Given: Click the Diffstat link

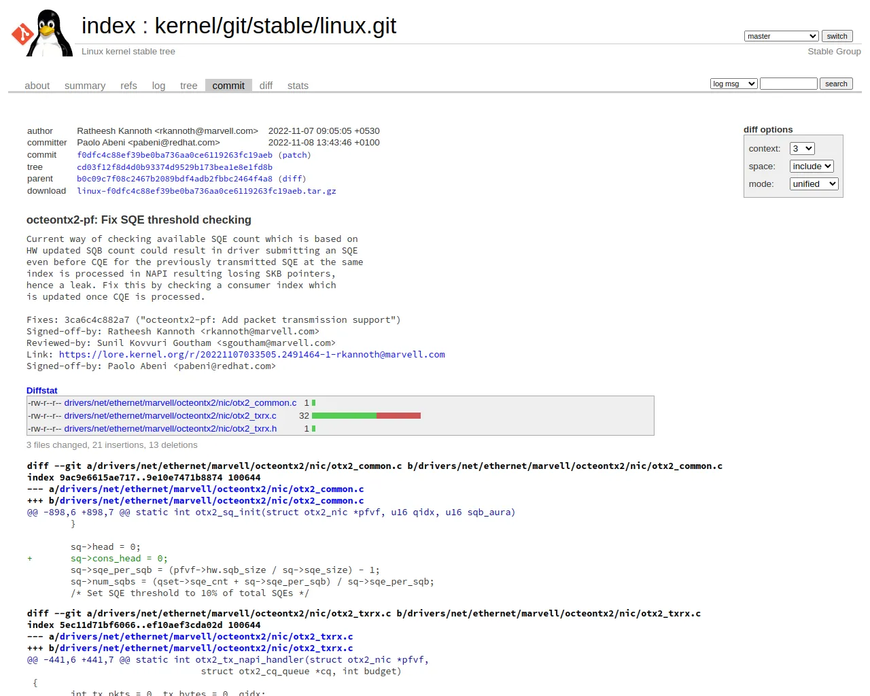Looking at the screenshot, I should [x=42, y=390].
